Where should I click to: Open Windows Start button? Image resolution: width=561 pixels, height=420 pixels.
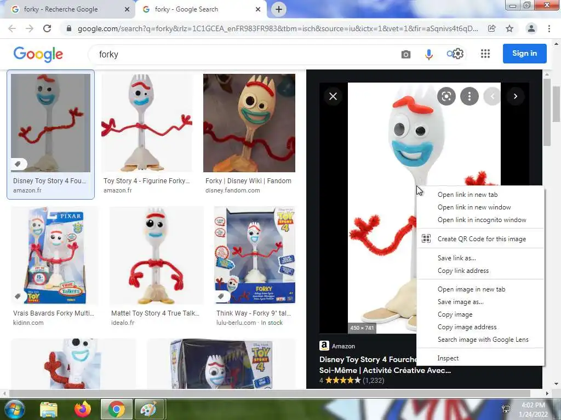point(14,409)
